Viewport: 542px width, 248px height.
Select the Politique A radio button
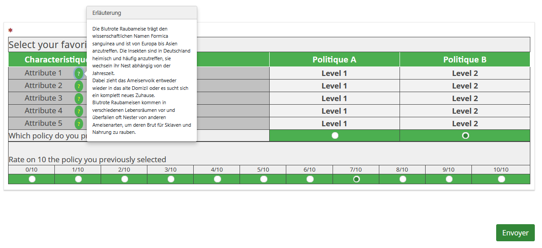[x=335, y=136]
